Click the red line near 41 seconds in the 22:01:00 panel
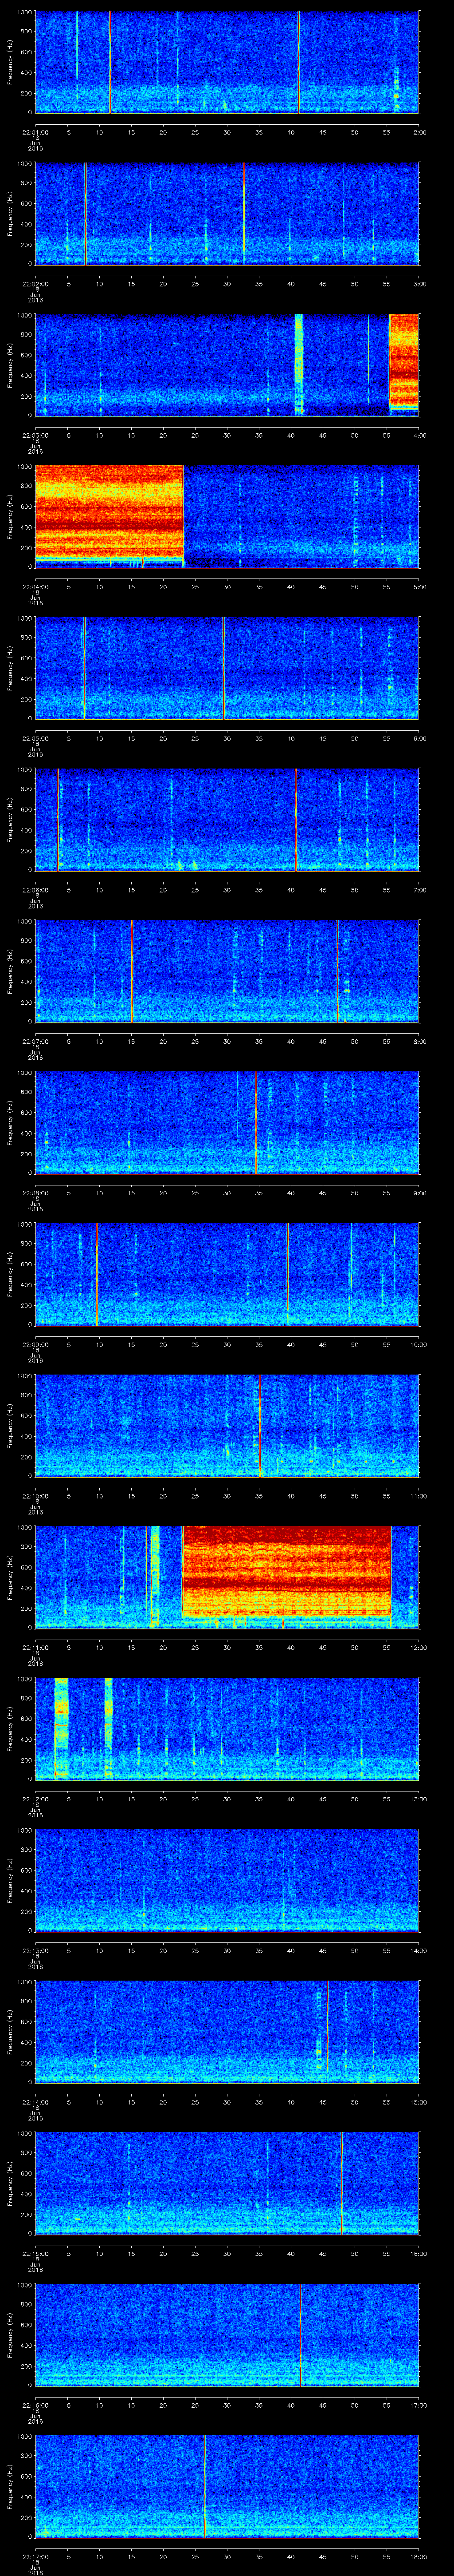 (x=298, y=62)
